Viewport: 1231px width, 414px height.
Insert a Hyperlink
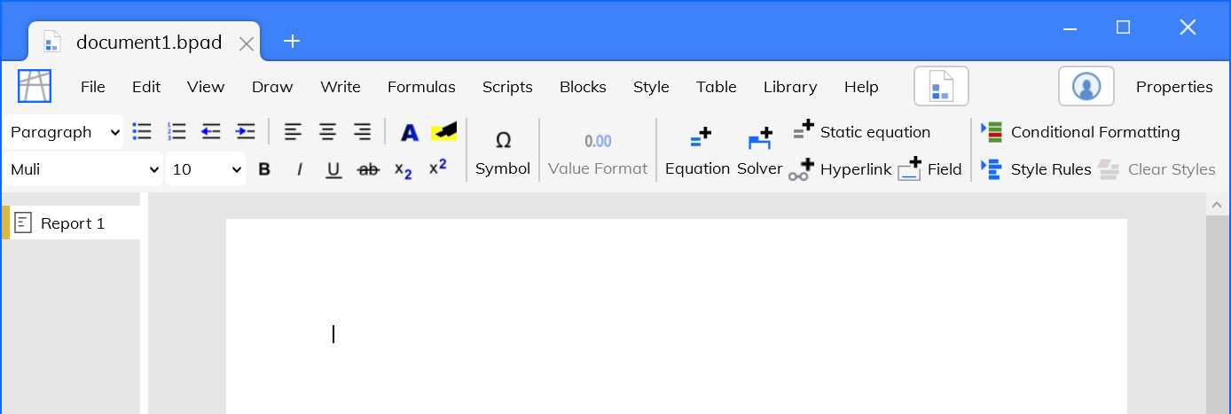(840, 169)
